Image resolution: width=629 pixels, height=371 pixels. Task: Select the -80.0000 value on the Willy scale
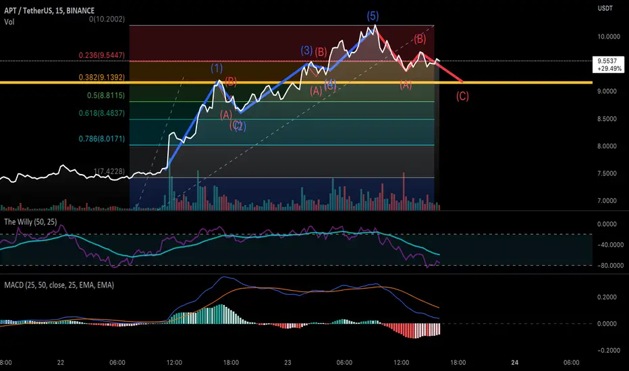tap(610, 266)
